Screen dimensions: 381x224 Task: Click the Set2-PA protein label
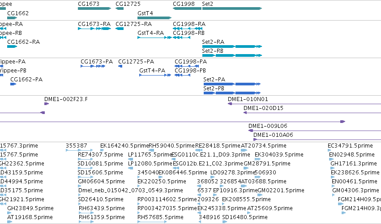214,80
